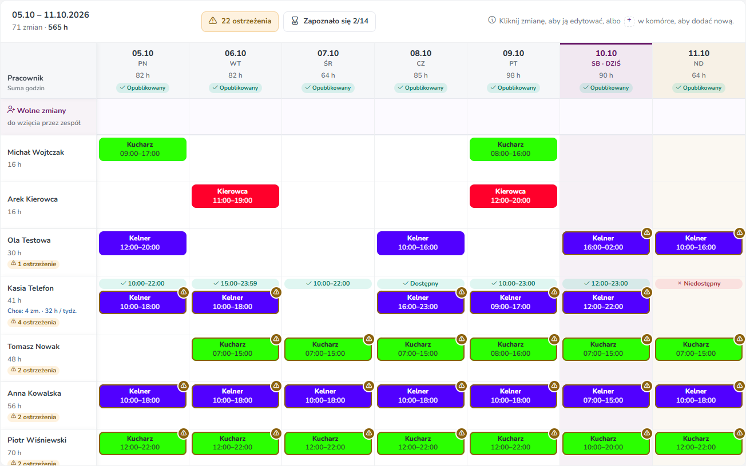This screenshot has height=466, width=746.
Task: Click the info icon beside Kliknij zmianę hint
Action: 491,21
